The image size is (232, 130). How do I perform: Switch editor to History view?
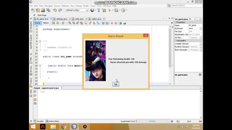pyautogui.click(x=46, y=23)
